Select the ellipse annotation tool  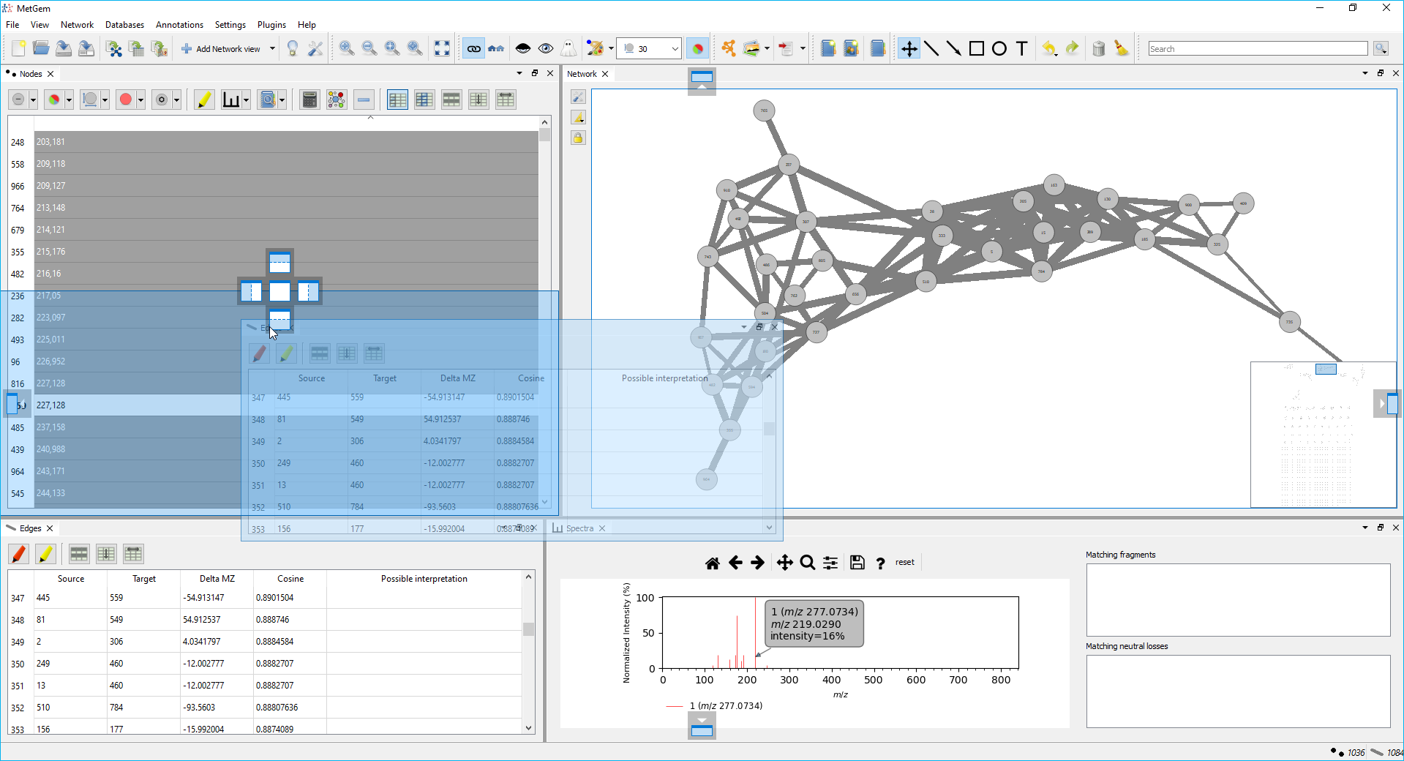(999, 49)
